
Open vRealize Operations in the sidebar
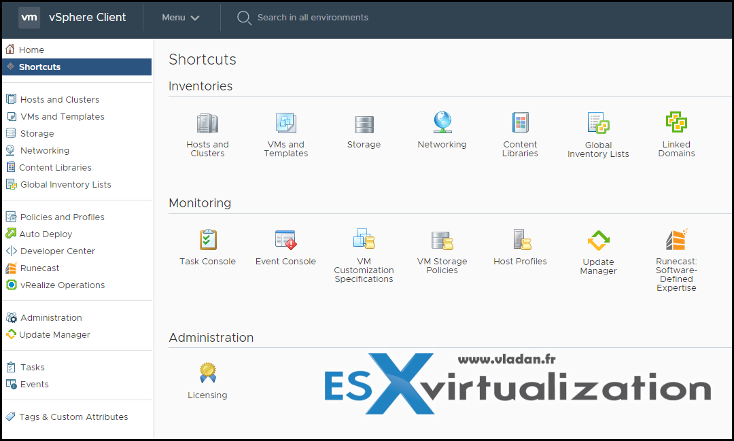point(63,285)
